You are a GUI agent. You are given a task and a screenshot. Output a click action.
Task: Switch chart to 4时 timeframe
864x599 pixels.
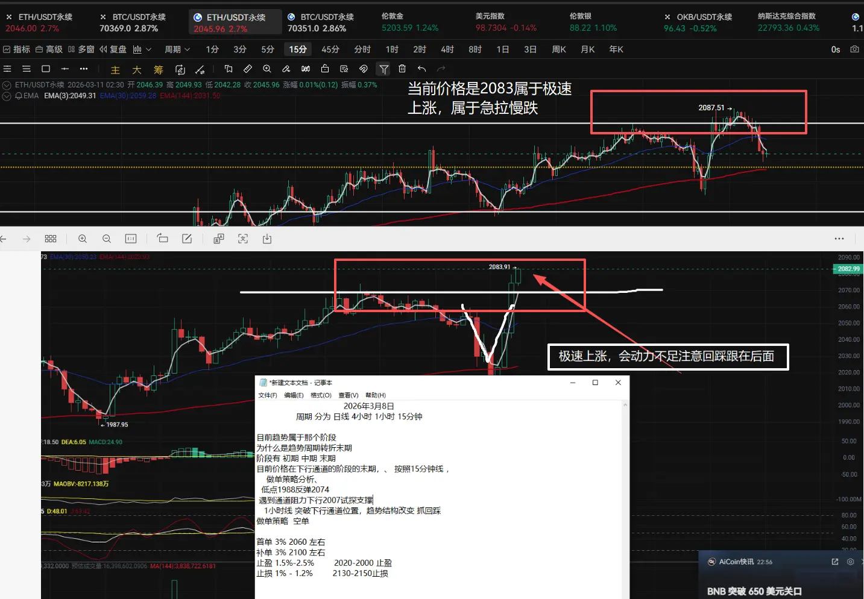click(x=447, y=49)
